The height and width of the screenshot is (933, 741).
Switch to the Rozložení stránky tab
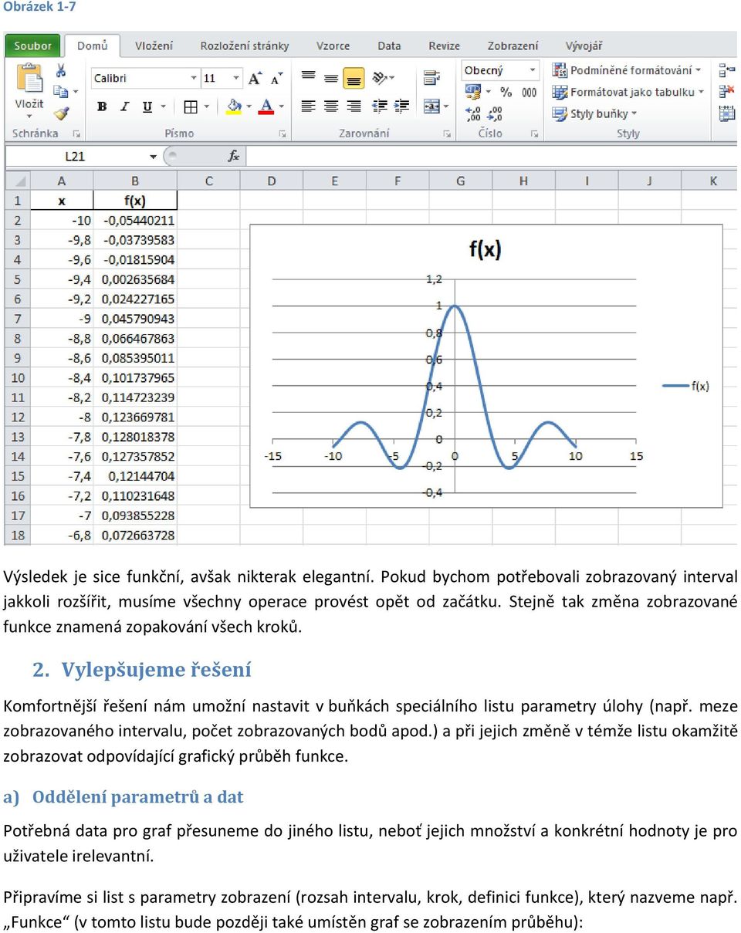pos(244,46)
